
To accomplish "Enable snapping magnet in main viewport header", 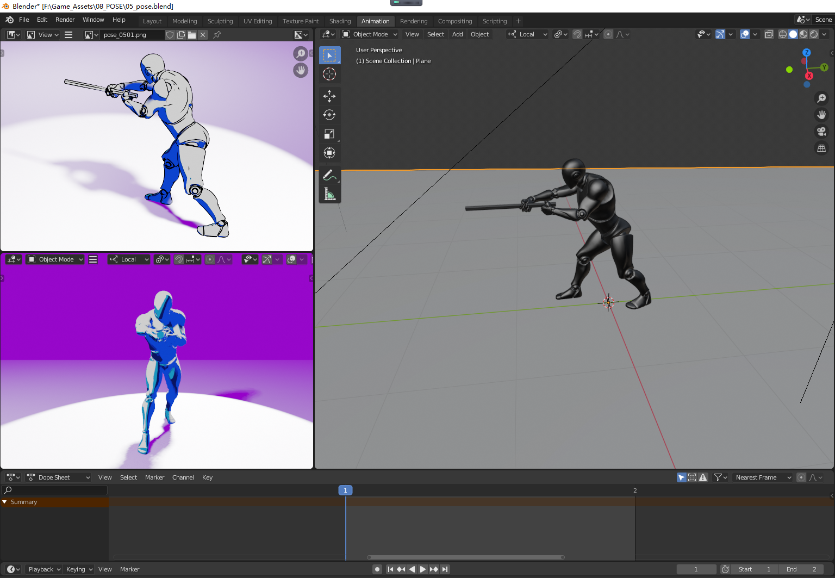I will coord(577,34).
